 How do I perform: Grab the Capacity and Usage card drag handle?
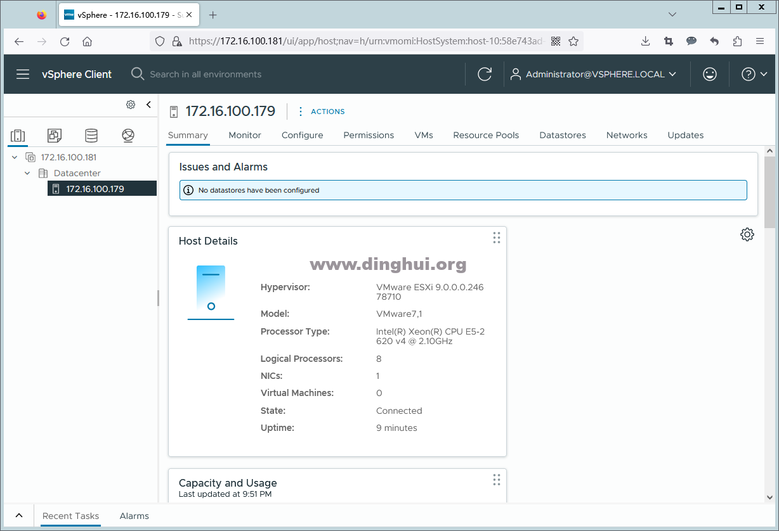click(496, 480)
